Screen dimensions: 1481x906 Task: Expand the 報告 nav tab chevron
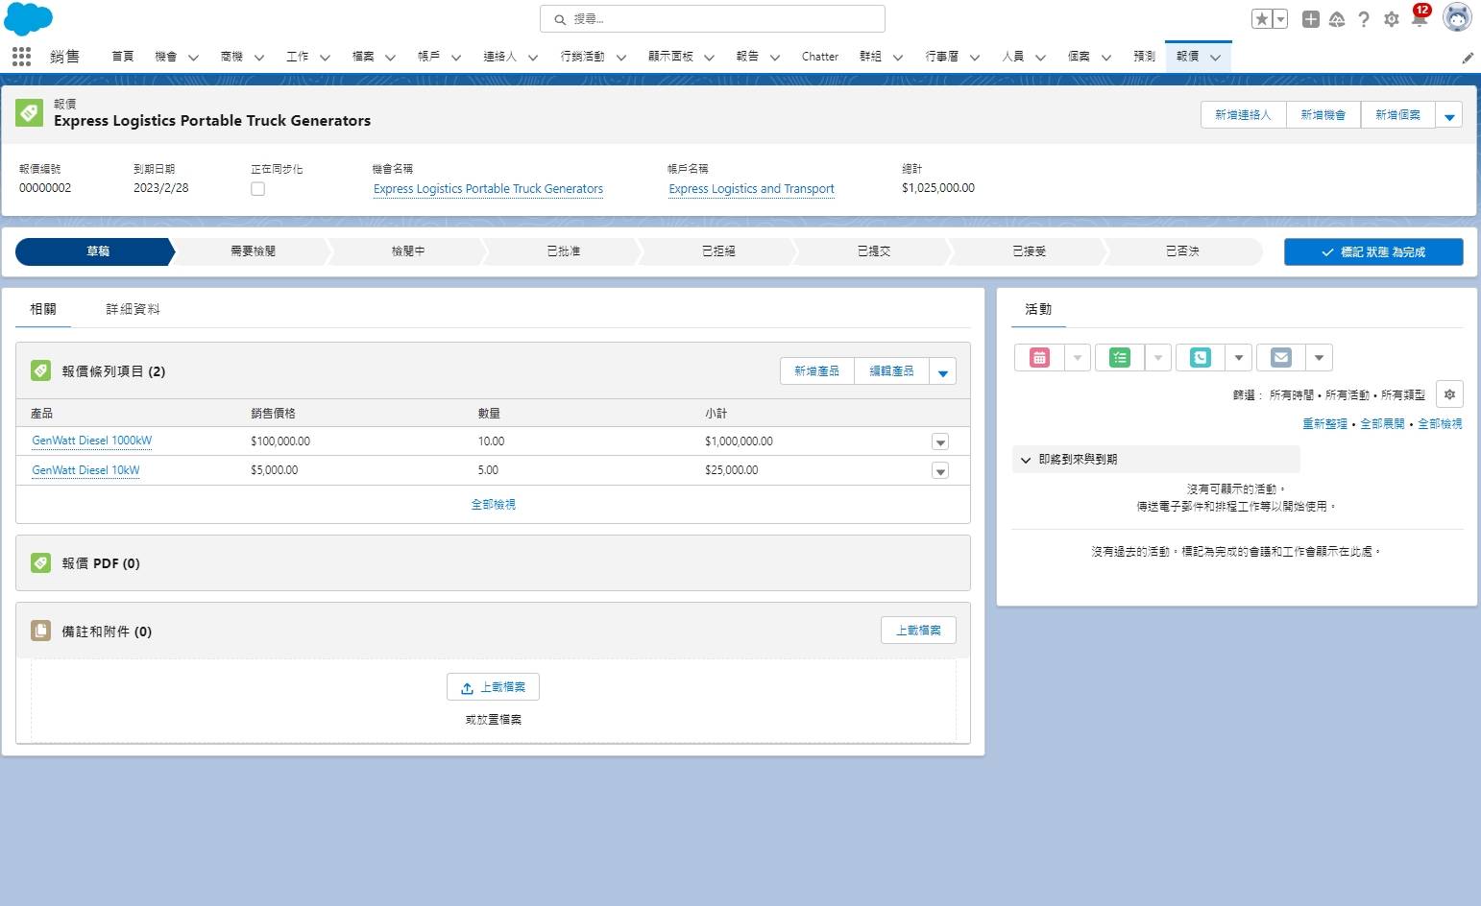pos(775,58)
